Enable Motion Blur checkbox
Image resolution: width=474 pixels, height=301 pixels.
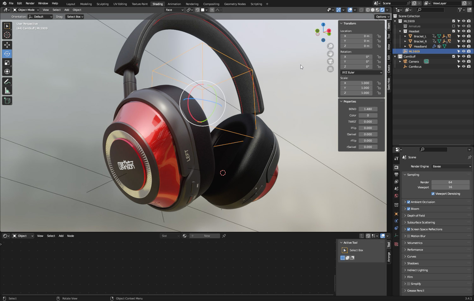[x=409, y=236]
